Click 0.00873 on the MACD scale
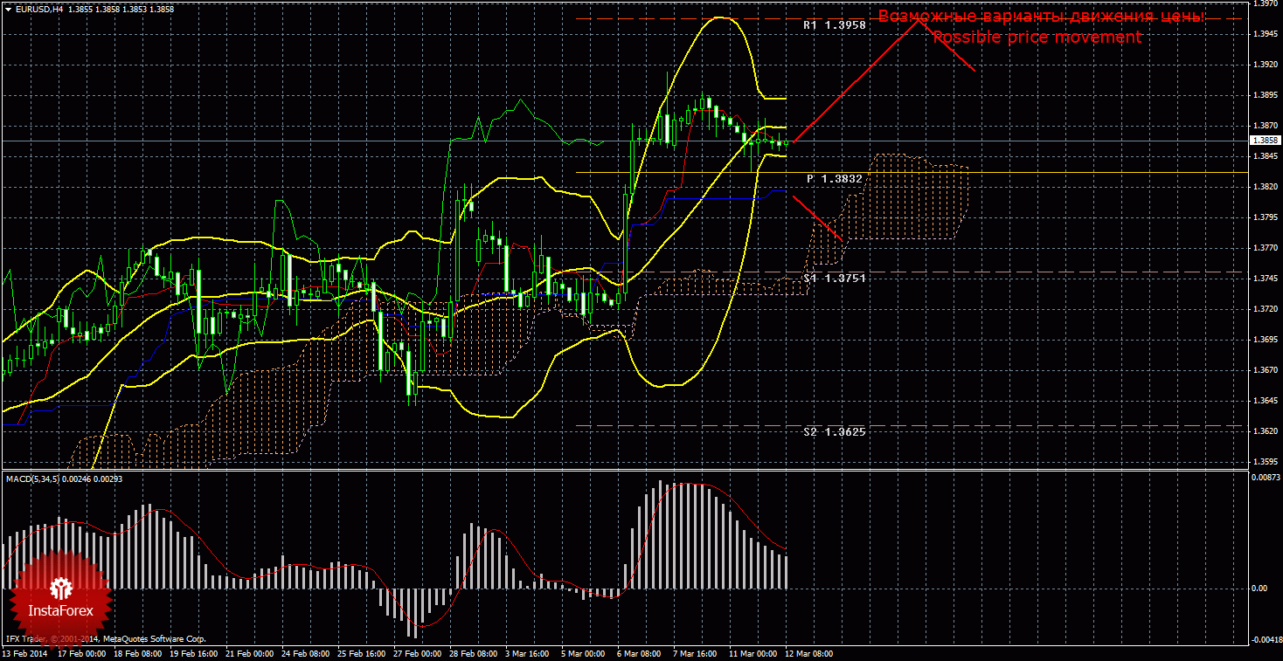This screenshot has height=661, width=1283. pos(1266,478)
